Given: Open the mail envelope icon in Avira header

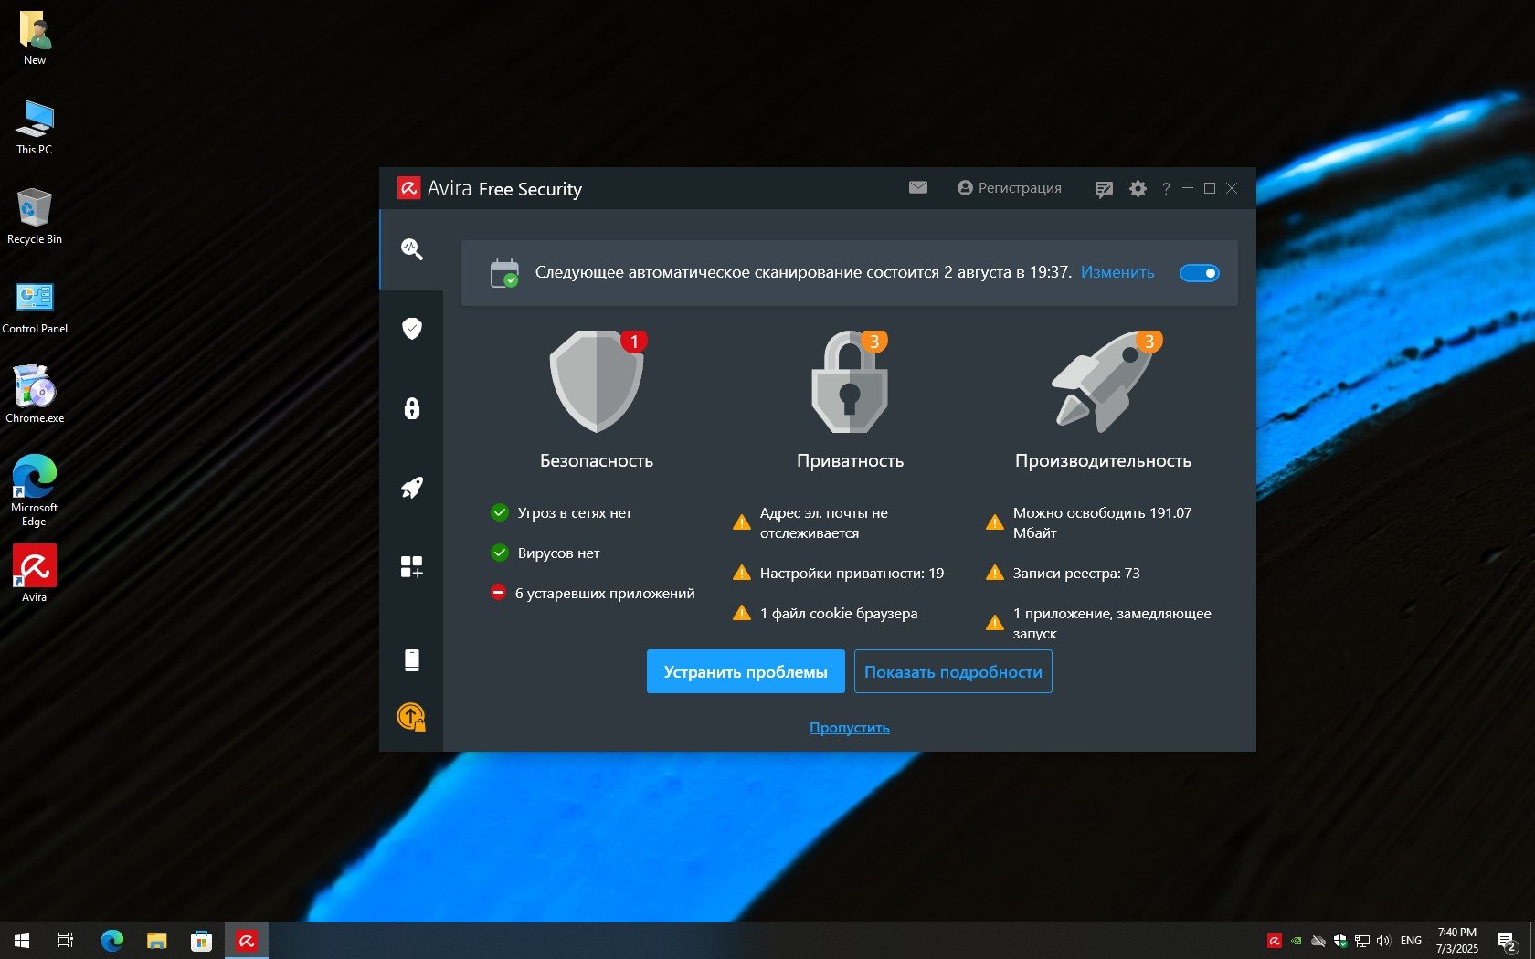Looking at the screenshot, I should point(918,188).
